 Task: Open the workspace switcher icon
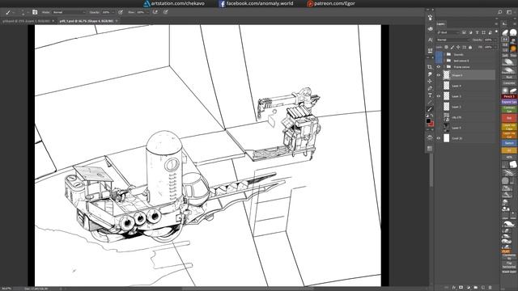(509, 12)
